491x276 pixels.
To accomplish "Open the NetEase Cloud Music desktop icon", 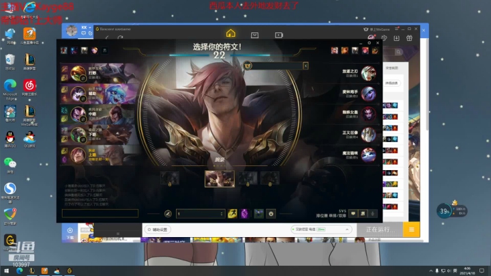I will (29, 88).
